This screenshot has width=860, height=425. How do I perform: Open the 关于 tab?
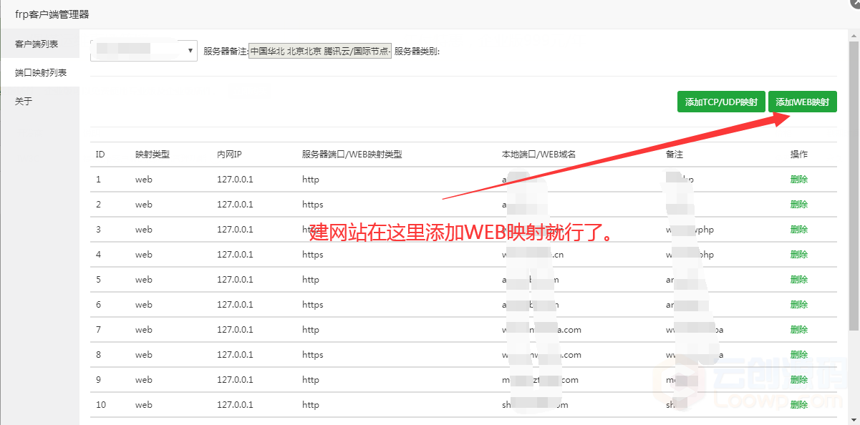24,102
